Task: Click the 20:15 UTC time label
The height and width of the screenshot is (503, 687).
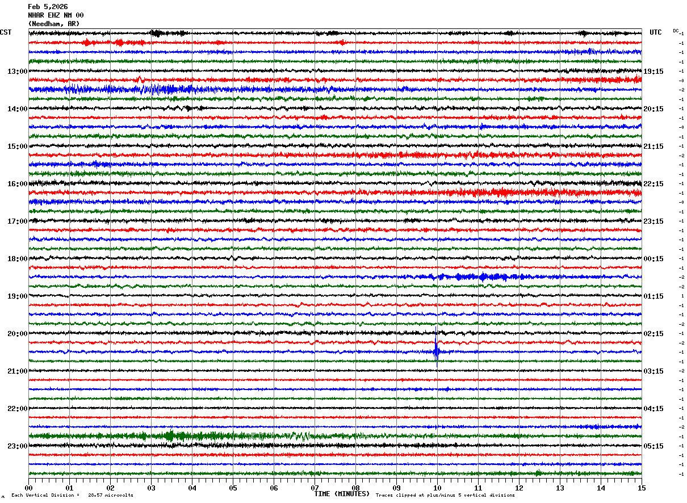Action: click(x=653, y=109)
